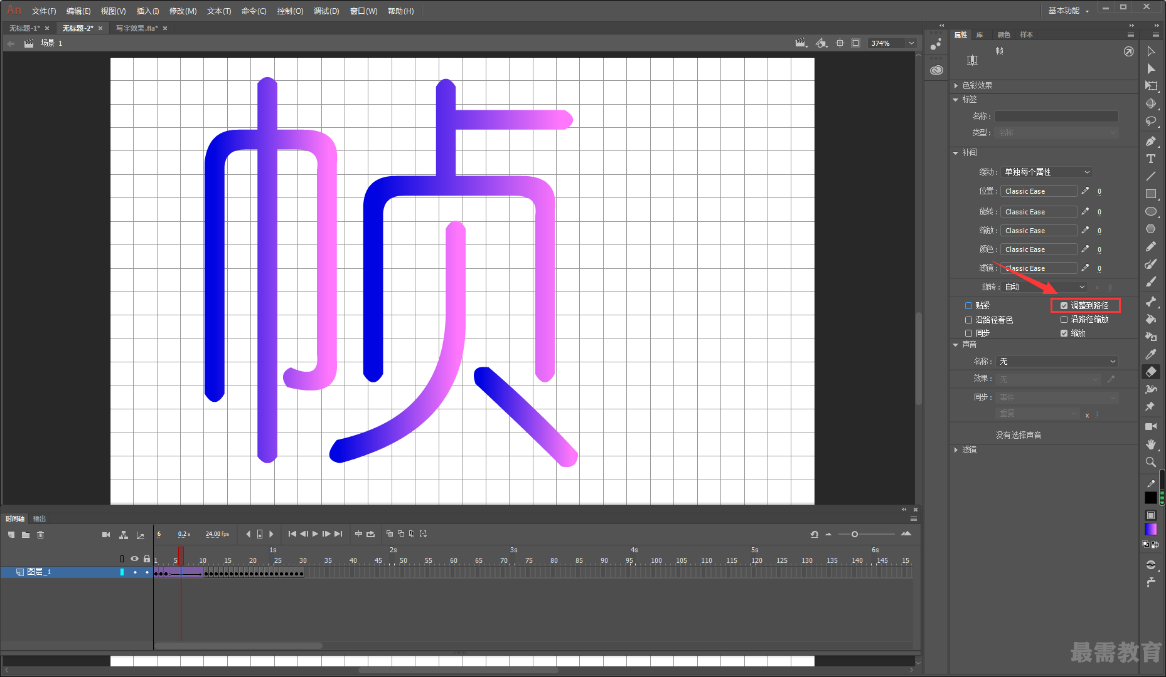The width and height of the screenshot is (1166, 677).
Task: Toggle the 调整到路径 checkbox
Action: (x=1064, y=305)
